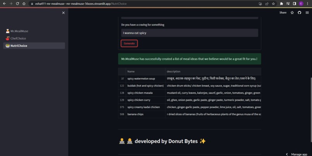
Task: Open the browser home page
Action: (x=24, y=3)
